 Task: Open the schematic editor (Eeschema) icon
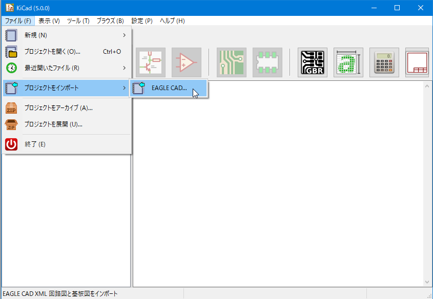(x=151, y=62)
